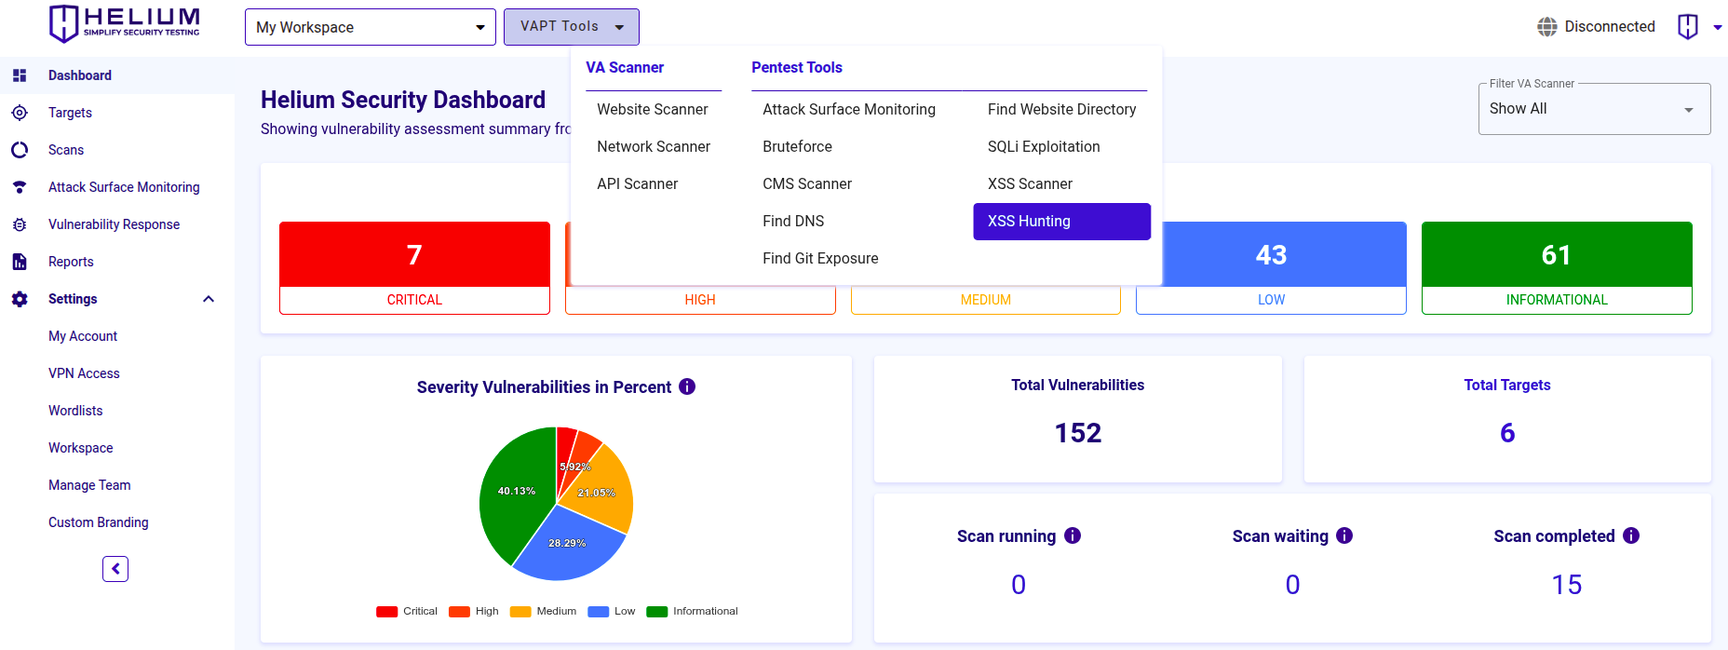Select XSS Hunting from Pentest Tools
1728x650 pixels.
1061,222
